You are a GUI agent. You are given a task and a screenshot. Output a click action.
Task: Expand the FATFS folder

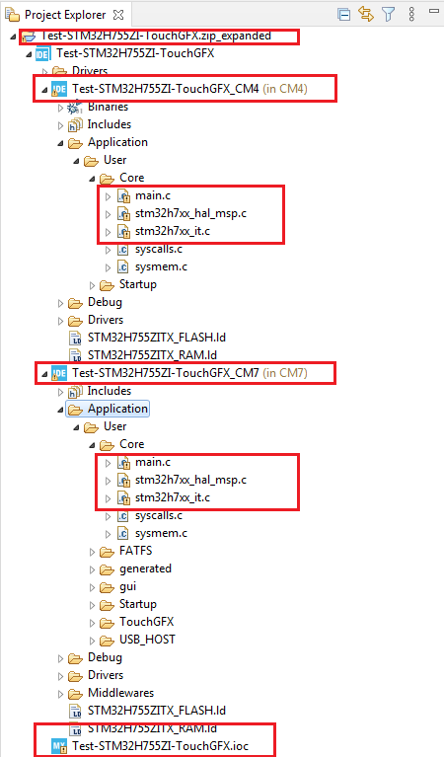click(92, 553)
